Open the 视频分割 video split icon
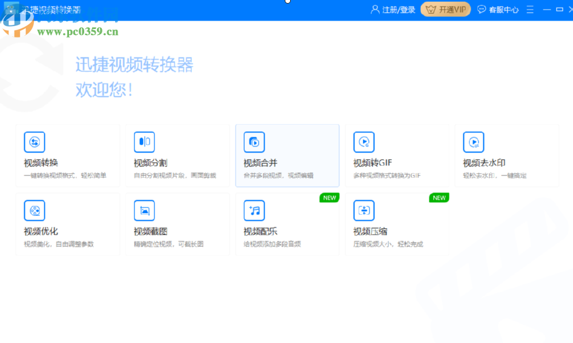573x343 pixels. pyautogui.click(x=144, y=142)
